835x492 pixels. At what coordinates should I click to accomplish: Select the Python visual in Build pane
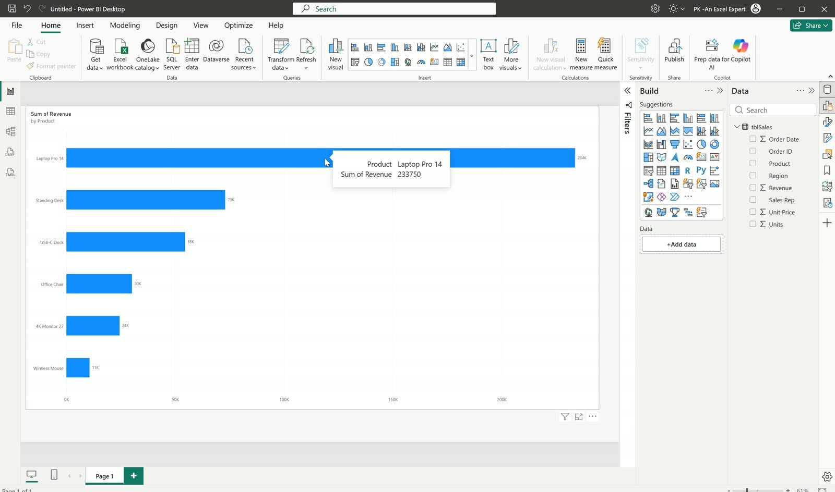[x=701, y=170]
